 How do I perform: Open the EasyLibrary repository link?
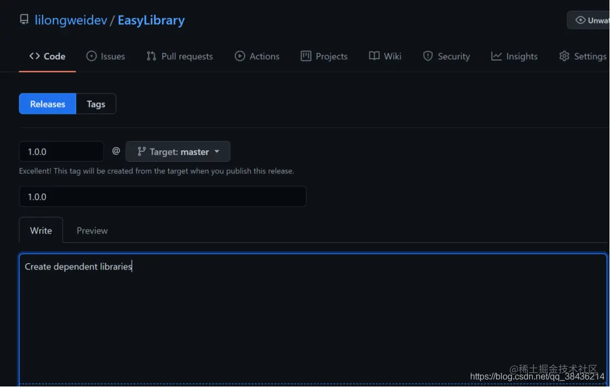[151, 20]
